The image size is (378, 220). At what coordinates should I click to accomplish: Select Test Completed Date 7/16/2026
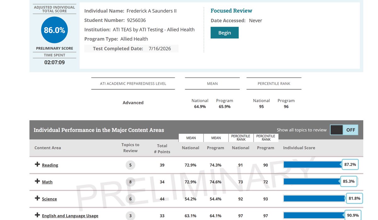pos(160,49)
